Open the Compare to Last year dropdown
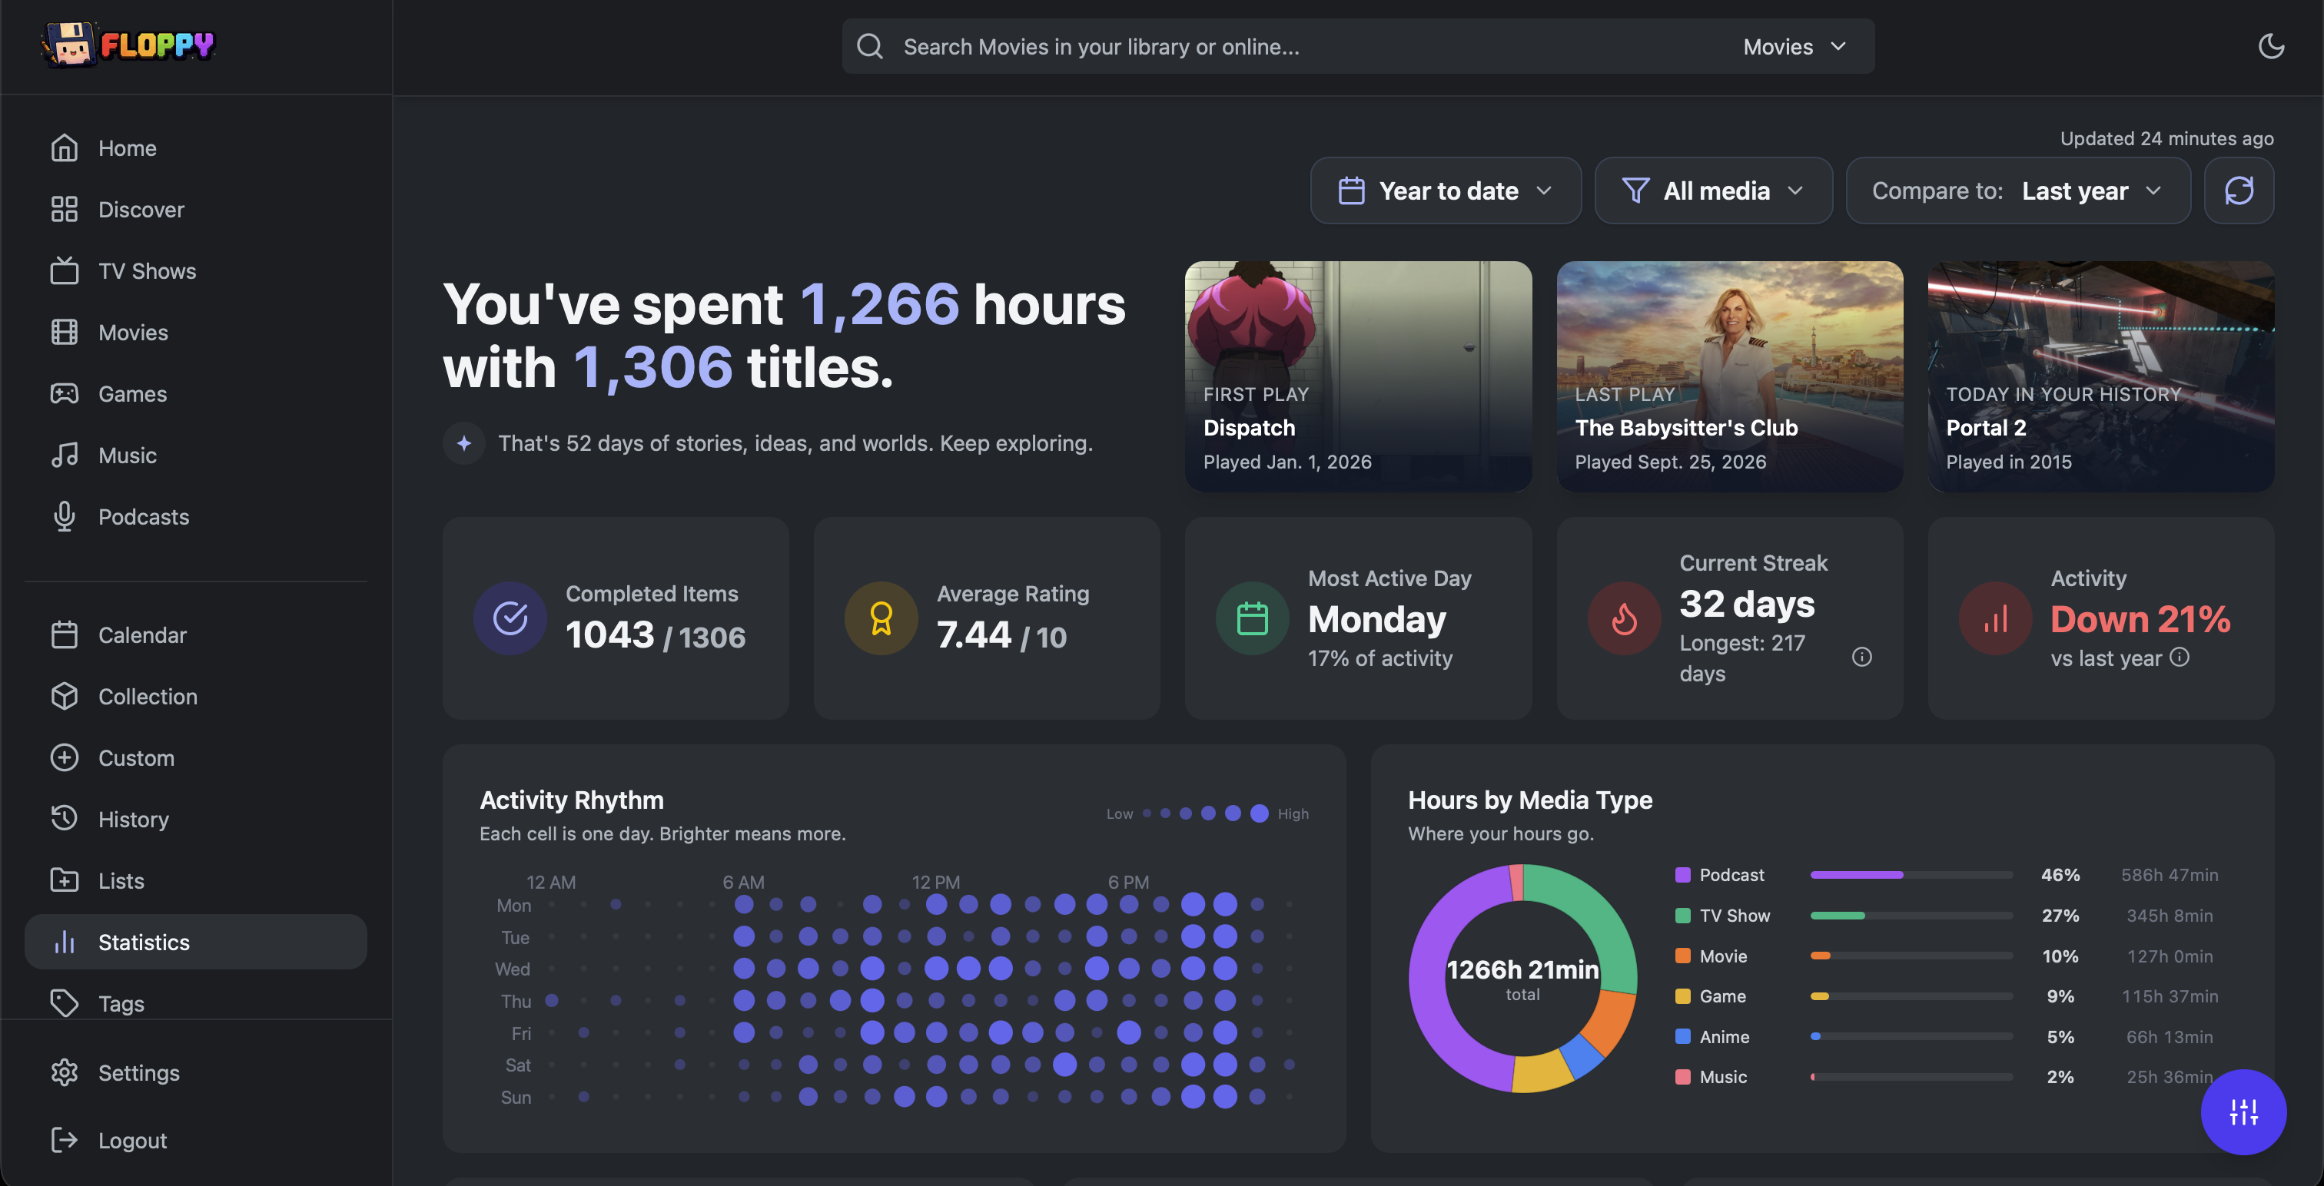Screen dimensions: 2324x1186 point(2018,190)
